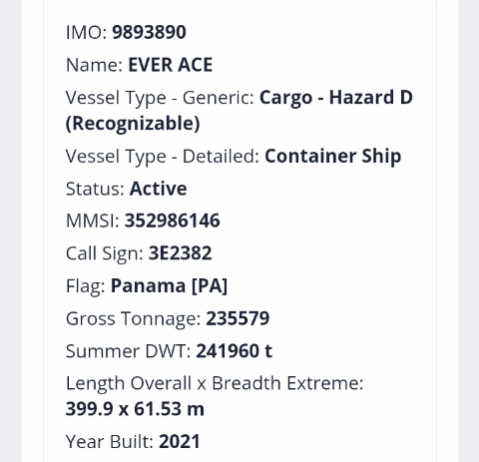Click the Length Overall x Breadth Extreme label

215,383
